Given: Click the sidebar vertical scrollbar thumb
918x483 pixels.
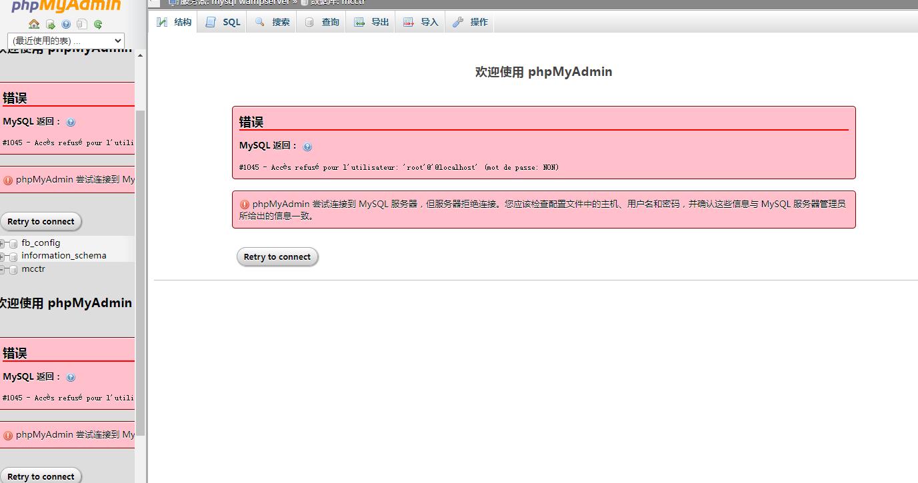Looking at the screenshot, I should coord(140,273).
